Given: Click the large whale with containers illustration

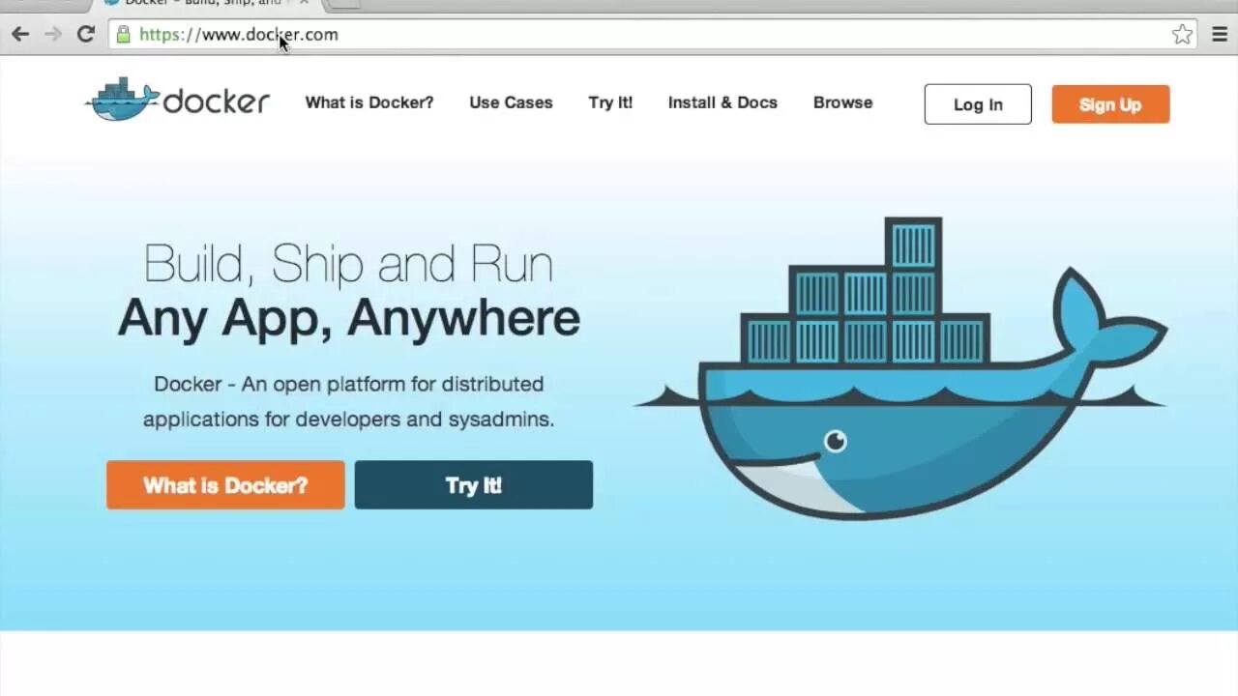Looking at the screenshot, I should 900,368.
